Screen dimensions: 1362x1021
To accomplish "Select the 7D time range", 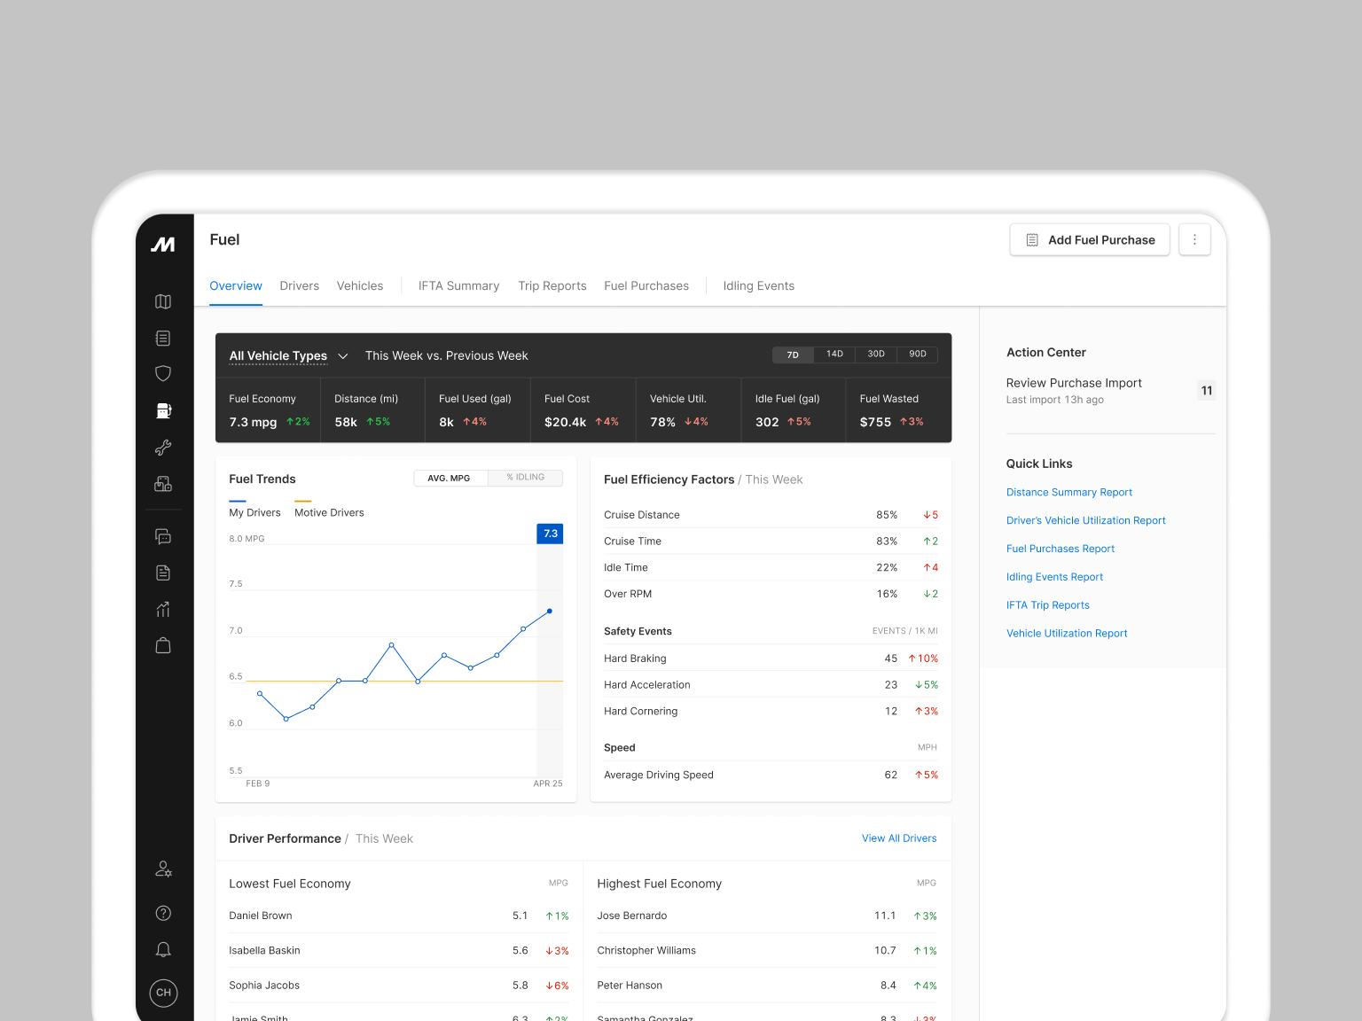I will (793, 355).
